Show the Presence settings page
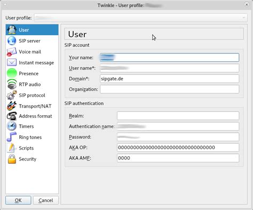 (x=32, y=74)
